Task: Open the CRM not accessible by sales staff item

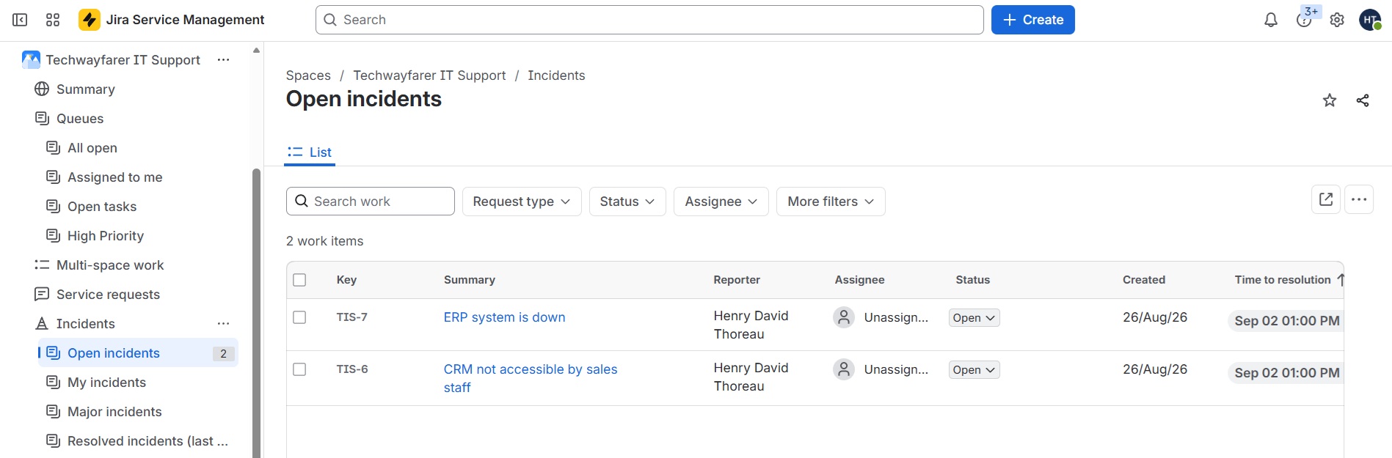Action: click(531, 378)
